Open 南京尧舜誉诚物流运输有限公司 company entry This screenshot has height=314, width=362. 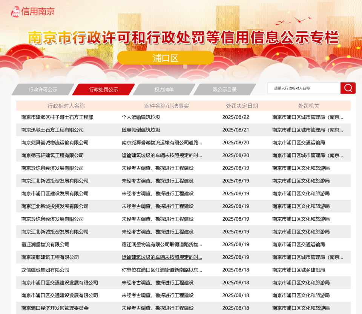tap(55, 143)
